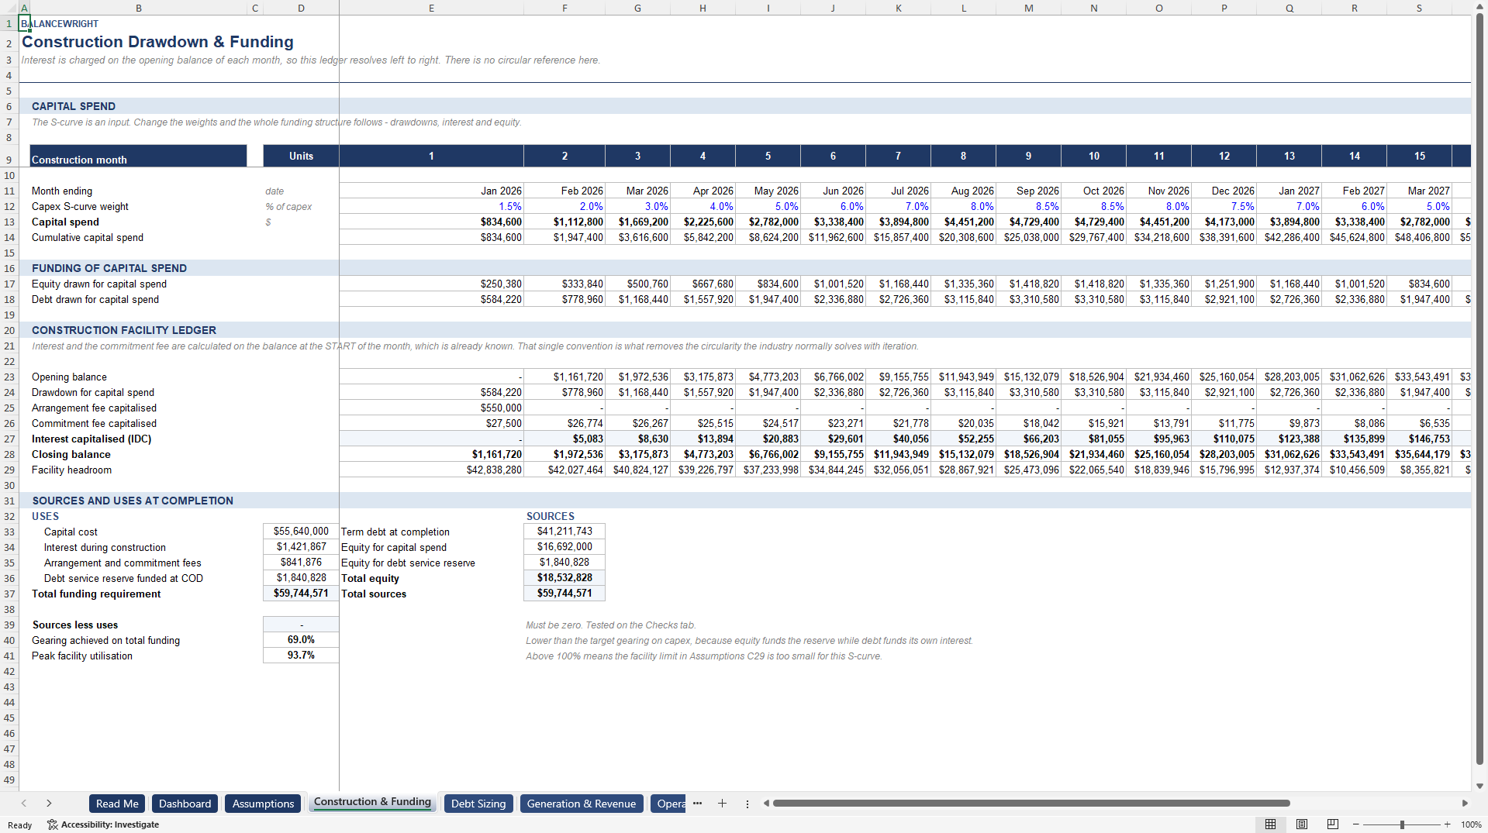Select Aug 2026 capex weight 8.0%

pos(963,206)
